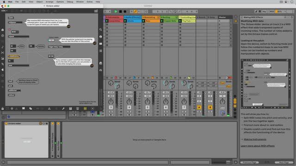Toggle track 3 activator button

coord(111,107)
